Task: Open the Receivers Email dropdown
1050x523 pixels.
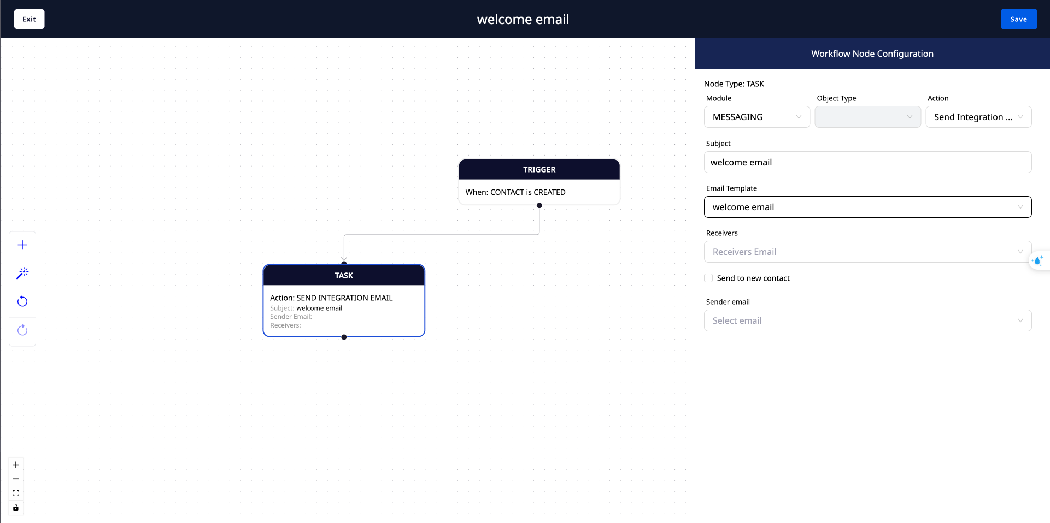Action: pyautogui.click(x=867, y=252)
